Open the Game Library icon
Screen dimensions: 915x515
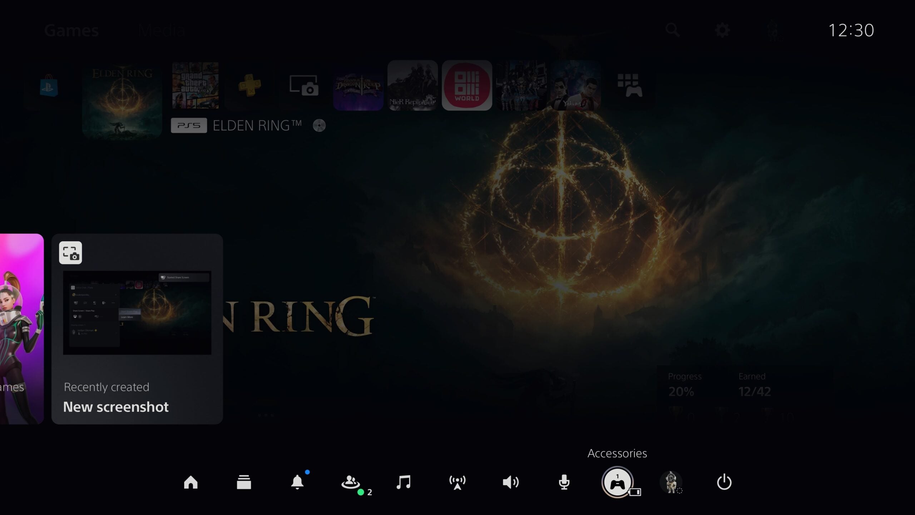click(630, 85)
